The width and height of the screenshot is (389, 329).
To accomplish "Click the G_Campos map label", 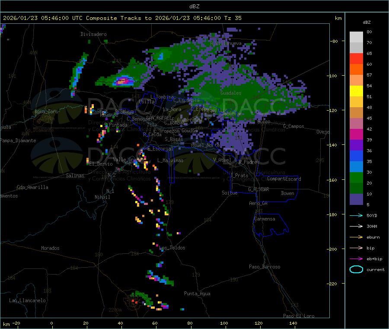I will tap(294, 126).
